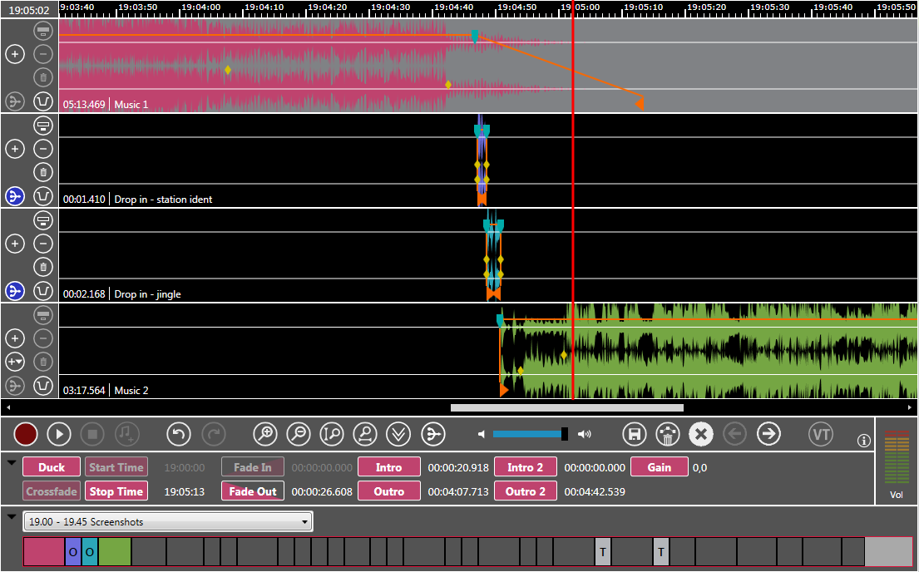The image size is (919, 572).
Task: Click the Undo arrow icon
Action: click(179, 434)
